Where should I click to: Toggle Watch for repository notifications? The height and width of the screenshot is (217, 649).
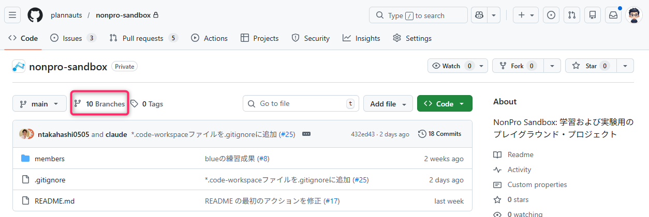(451, 66)
